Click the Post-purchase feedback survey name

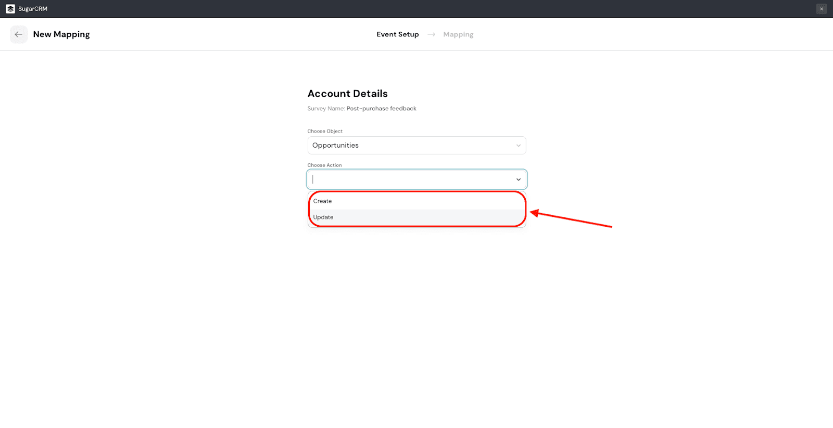[x=381, y=109]
